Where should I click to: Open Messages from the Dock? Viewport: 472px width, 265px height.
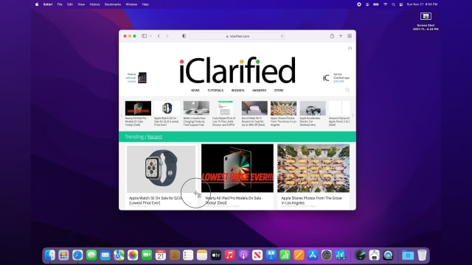click(91, 255)
